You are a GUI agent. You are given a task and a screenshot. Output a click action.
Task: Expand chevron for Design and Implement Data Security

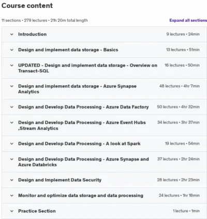coord(12,180)
